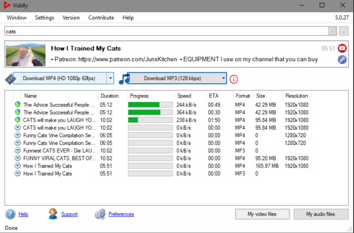Image resolution: width=354 pixels, height=233 pixels.
Task: Click pending status icon of Funniest CATS EVER row
Action: [x=18, y=150]
